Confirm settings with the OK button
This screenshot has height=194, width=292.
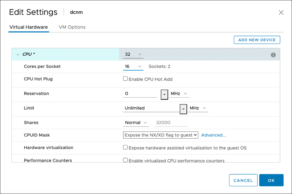pos(271,180)
